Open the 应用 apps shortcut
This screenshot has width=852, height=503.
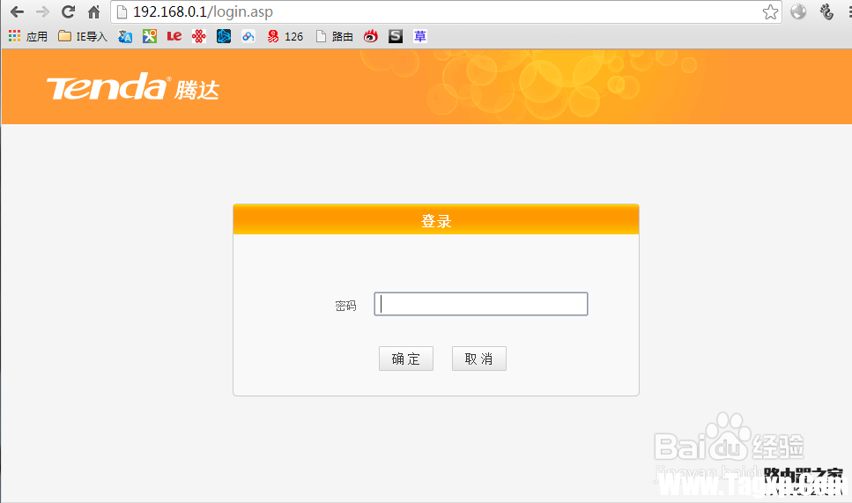pos(27,36)
